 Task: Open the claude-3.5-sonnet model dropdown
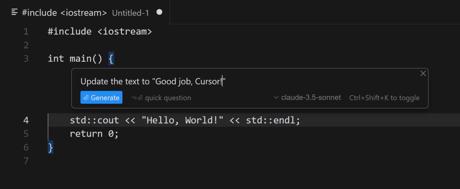310,98
